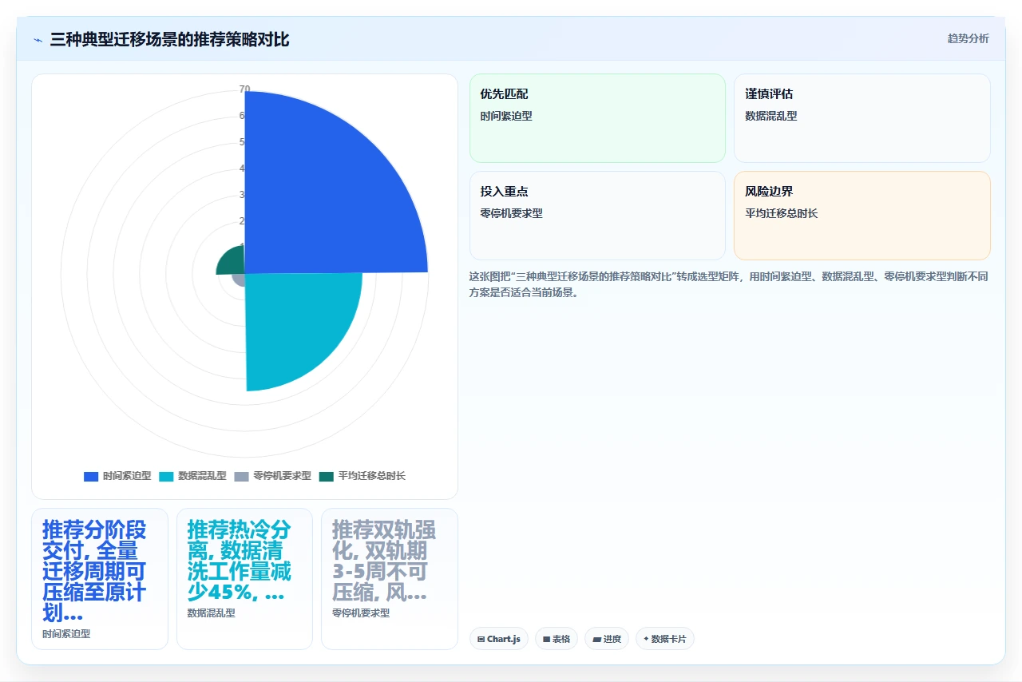The height and width of the screenshot is (682, 1022).
Task: Click 数据混乱型 text in 谨慎评估 card
Action: click(x=771, y=116)
